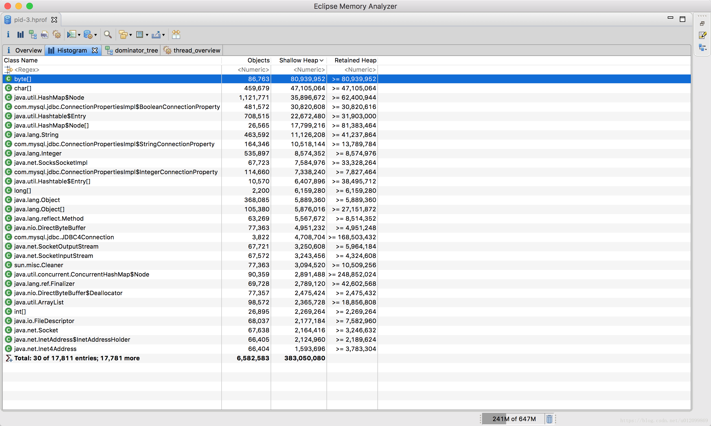The width and height of the screenshot is (711, 426).
Task: Create a histogram via the toolbar bar-chart icon
Action: pyautogui.click(x=20, y=35)
